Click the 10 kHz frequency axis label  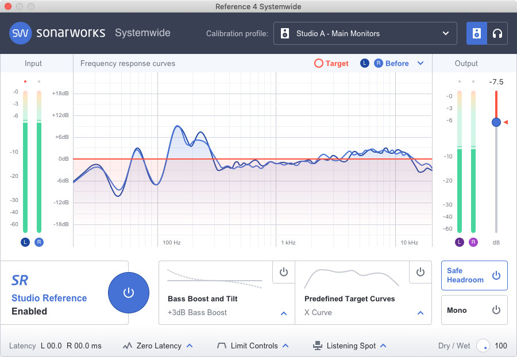pyautogui.click(x=409, y=243)
